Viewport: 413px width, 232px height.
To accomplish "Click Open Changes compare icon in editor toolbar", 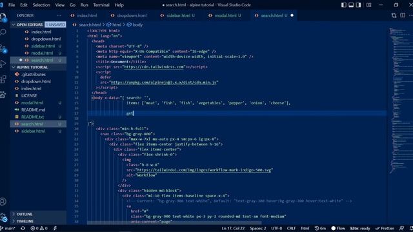I will (394, 15).
